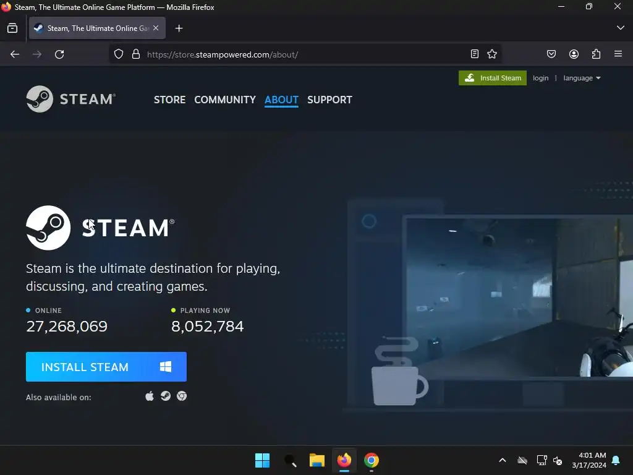
Task: Open the SUPPORT menu item
Action: (x=329, y=100)
